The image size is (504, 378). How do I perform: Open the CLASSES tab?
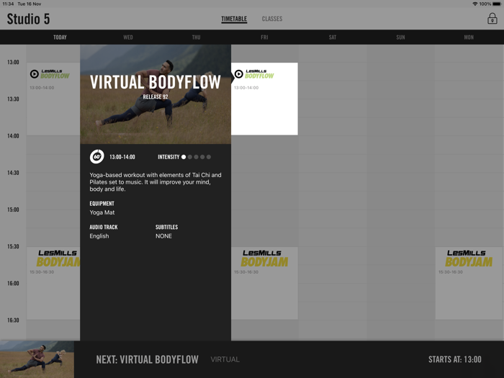click(x=272, y=19)
